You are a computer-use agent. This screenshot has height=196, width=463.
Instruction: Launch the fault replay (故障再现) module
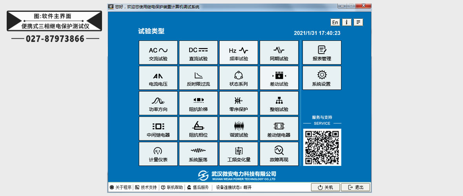pyautogui.click(x=279, y=154)
